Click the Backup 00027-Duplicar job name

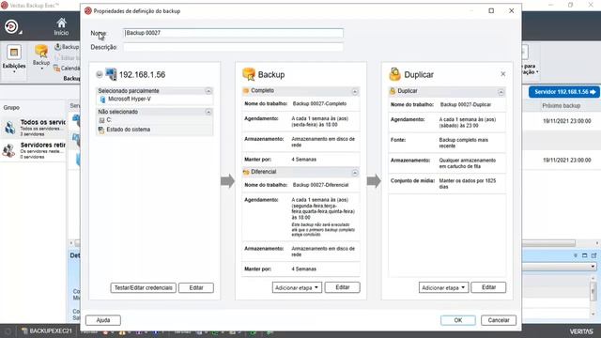tap(466, 104)
